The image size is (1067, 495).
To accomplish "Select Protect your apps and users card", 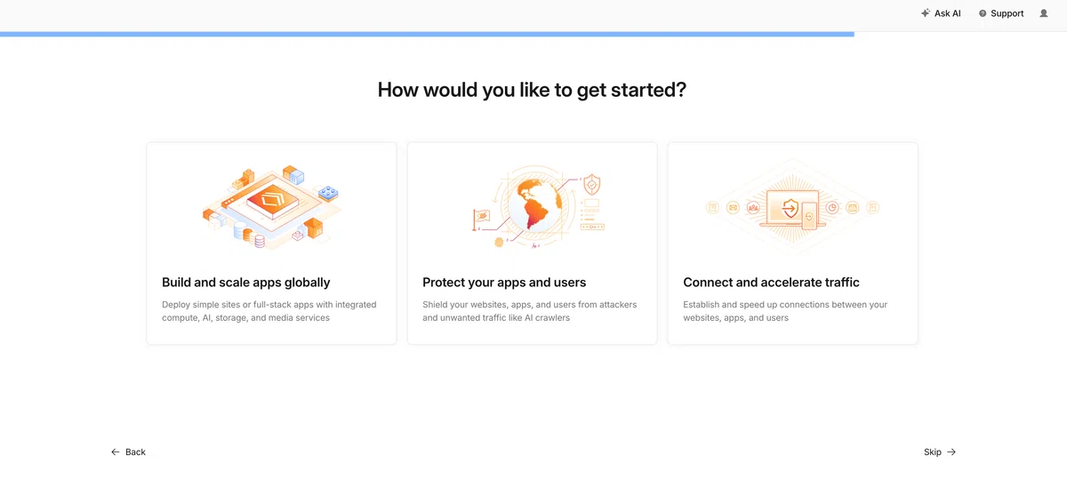I will (x=532, y=244).
